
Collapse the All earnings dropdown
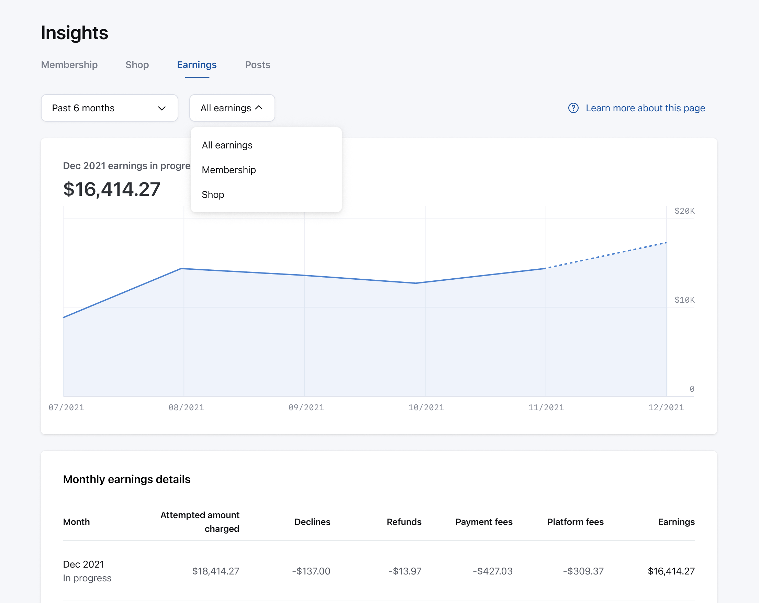[x=232, y=108]
